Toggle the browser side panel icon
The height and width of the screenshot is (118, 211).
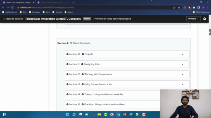(x=198, y=8)
